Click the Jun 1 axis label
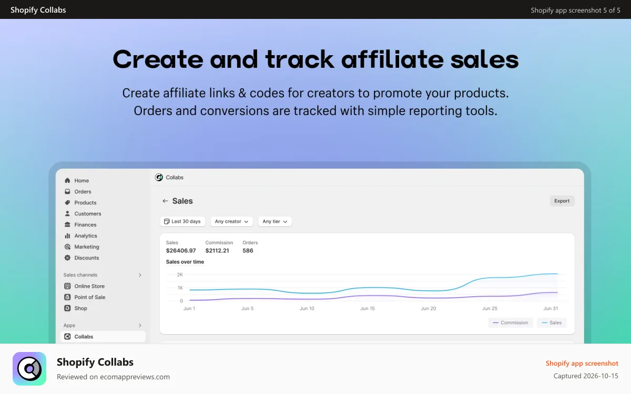Image resolution: width=631 pixels, height=394 pixels. point(189,308)
